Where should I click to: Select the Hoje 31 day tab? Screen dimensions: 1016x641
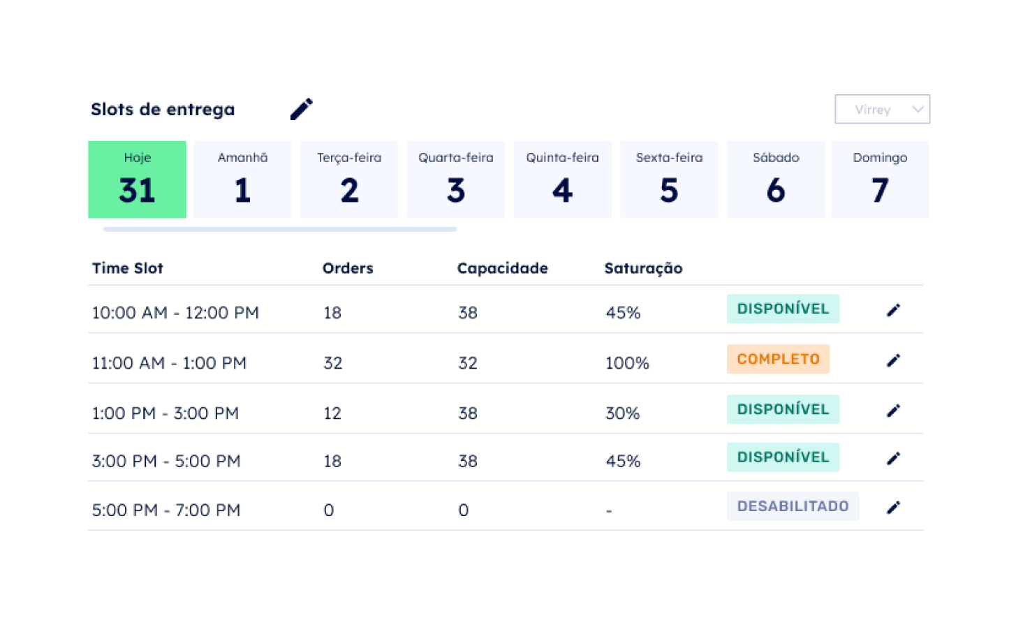click(x=137, y=179)
